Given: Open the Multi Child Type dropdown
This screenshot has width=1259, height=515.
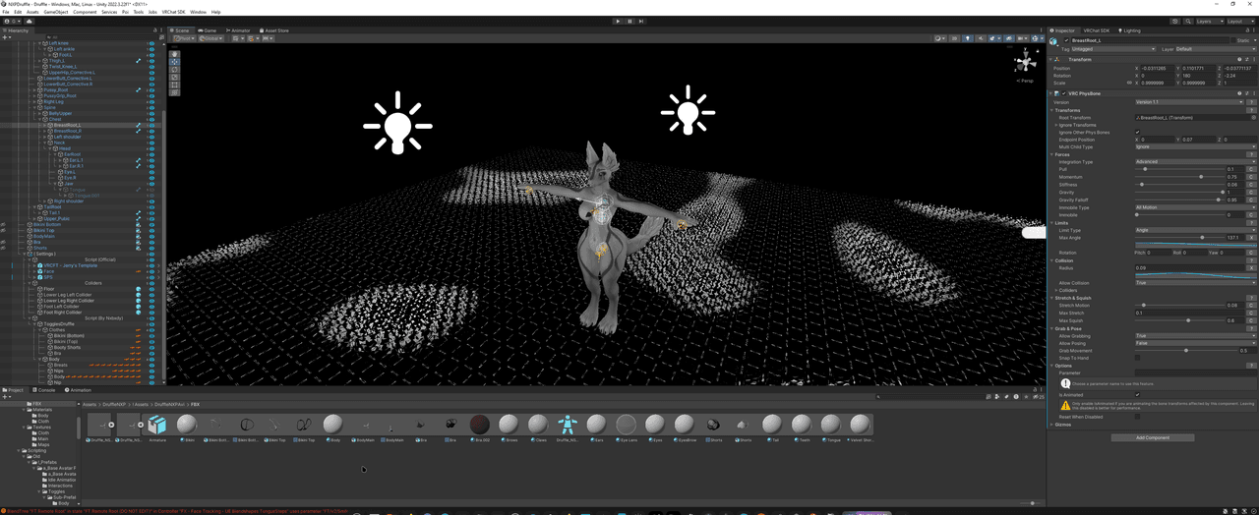Looking at the screenshot, I should [1195, 146].
